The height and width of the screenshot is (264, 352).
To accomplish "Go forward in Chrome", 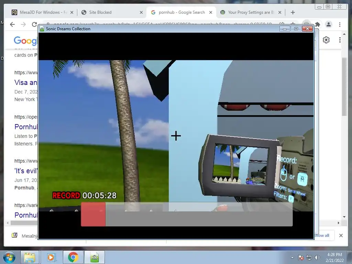I will [23, 24].
